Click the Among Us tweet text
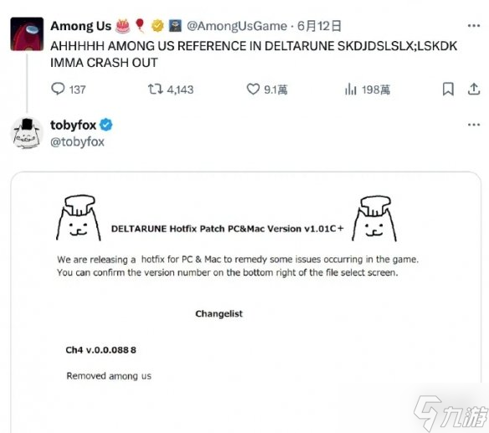489x433 pixels. 254,54
